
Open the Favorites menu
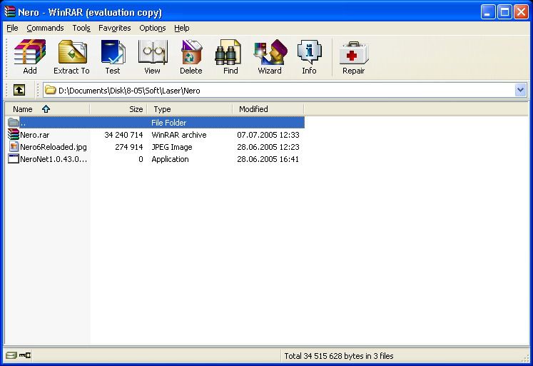115,28
